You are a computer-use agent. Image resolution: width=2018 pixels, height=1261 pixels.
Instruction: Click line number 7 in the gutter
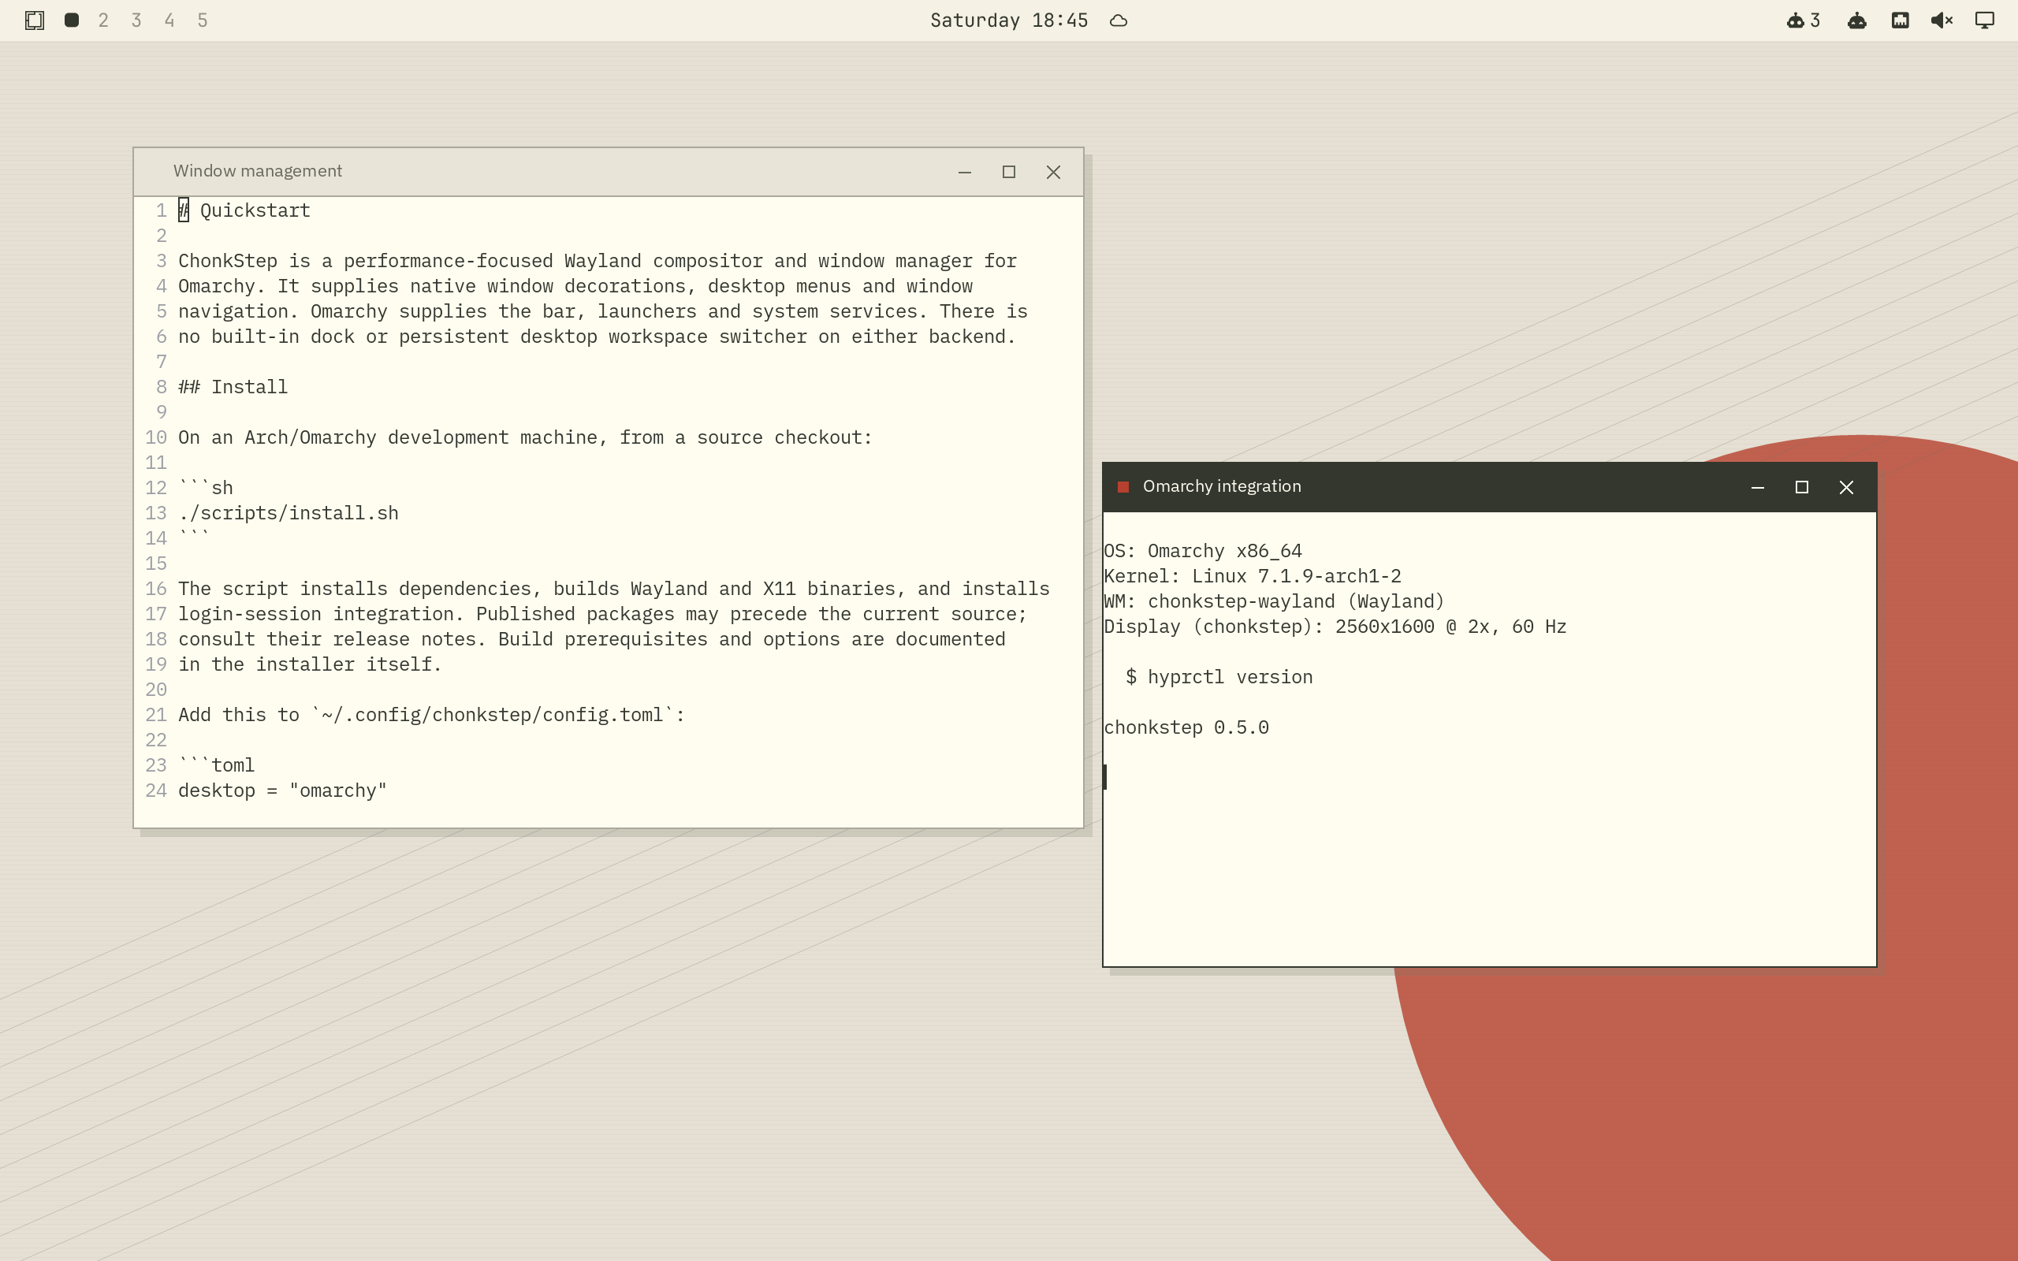click(162, 362)
